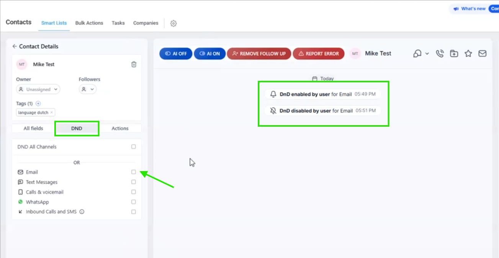This screenshot has height=258, width=499.
Task: Switch to Smart Lists tab
Action: click(x=54, y=23)
